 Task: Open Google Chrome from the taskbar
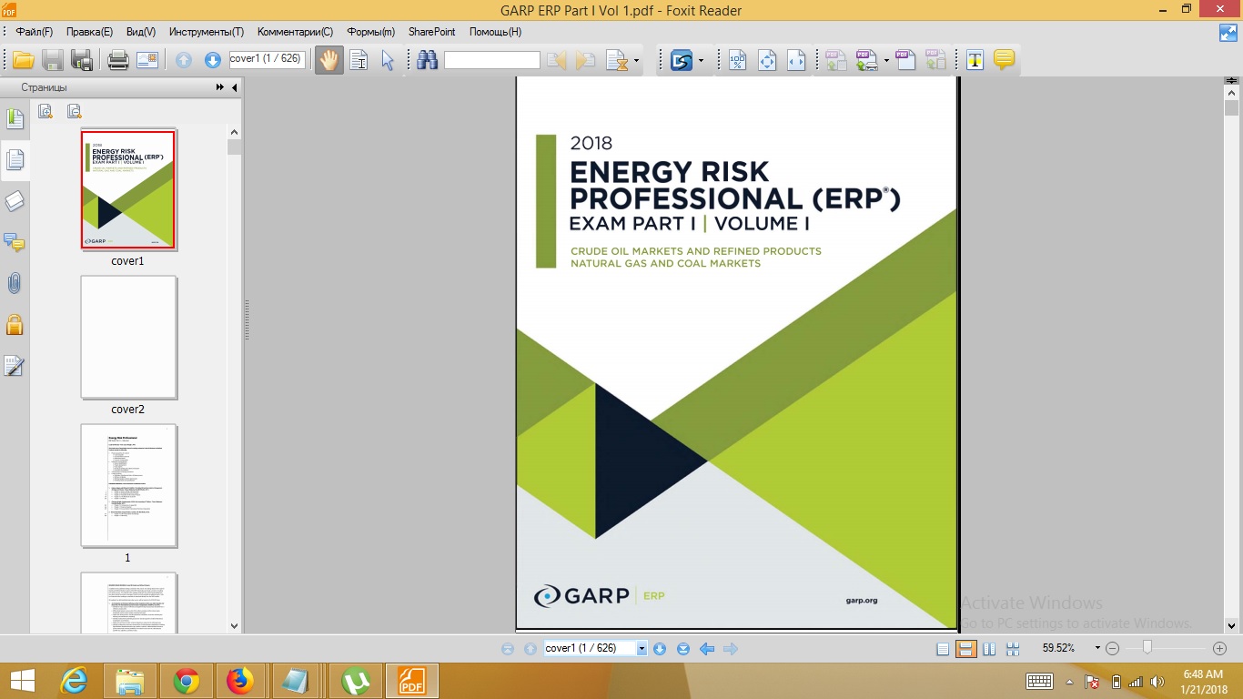tap(187, 681)
